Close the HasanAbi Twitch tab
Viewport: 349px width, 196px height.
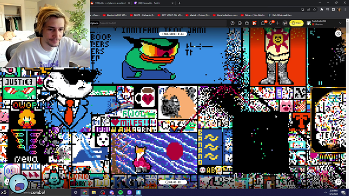[x=172, y=3]
